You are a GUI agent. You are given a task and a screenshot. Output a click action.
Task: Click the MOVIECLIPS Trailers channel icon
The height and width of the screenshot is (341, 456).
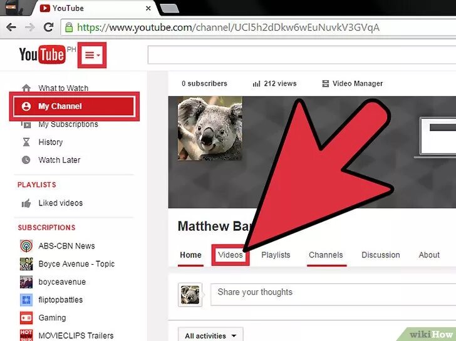(x=26, y=335)
